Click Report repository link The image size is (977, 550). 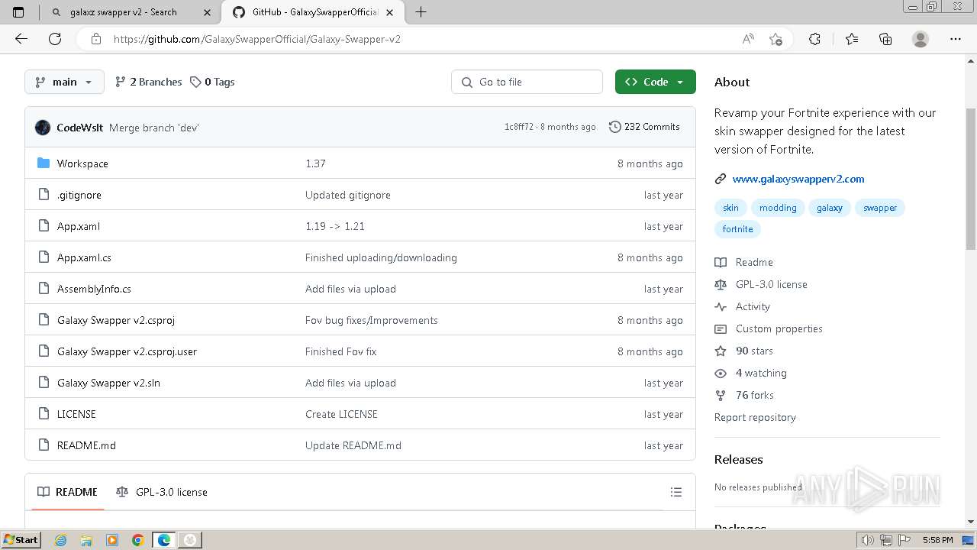[755, 417]
